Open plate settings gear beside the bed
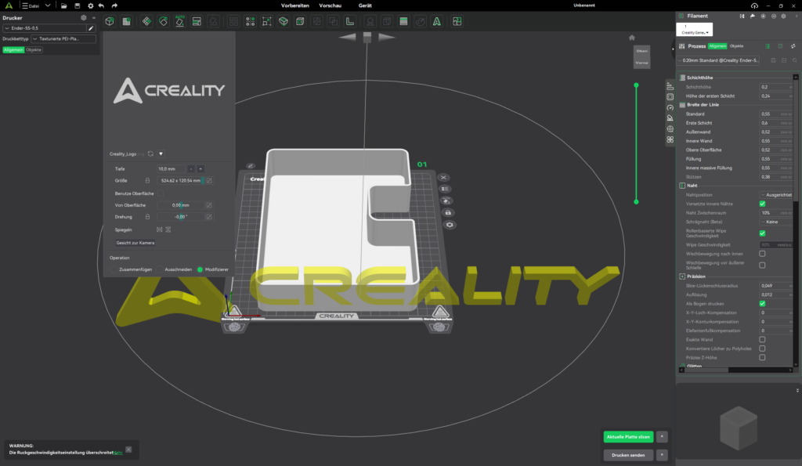Viewport: 802px width, 466px height. 450,225
